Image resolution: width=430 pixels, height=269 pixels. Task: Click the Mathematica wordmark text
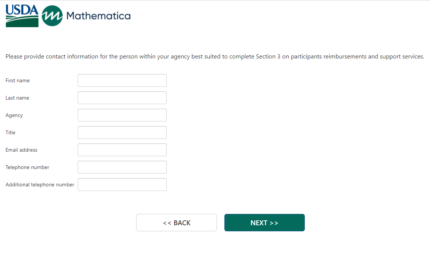click(x=98, y=16)
